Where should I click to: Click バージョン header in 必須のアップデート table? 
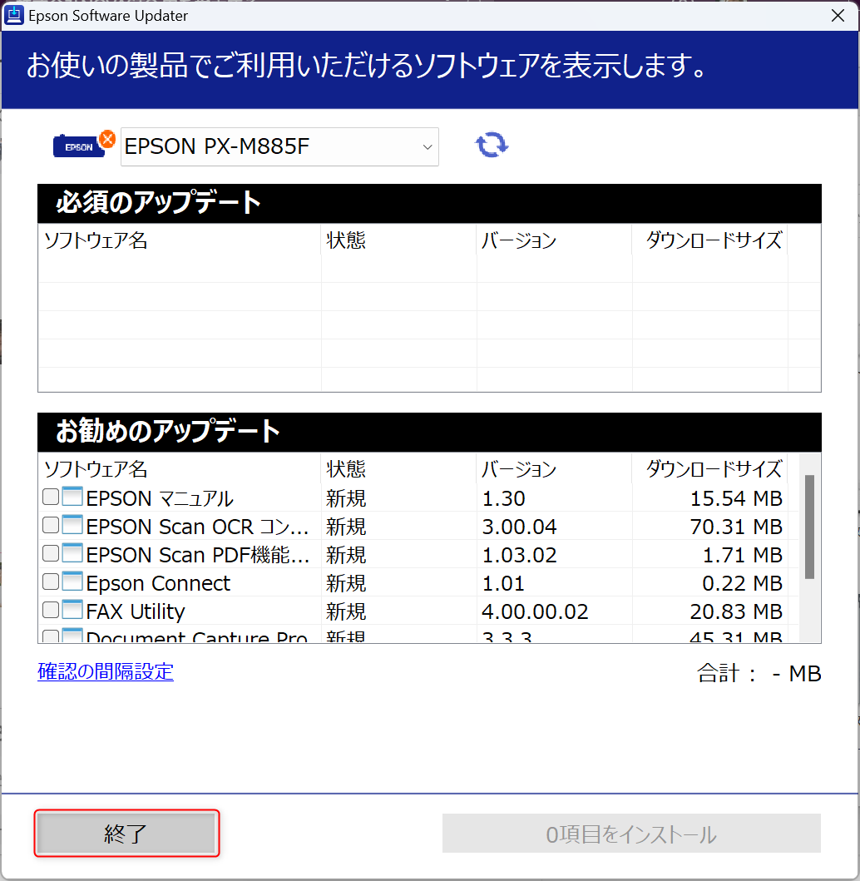click(519, 240)
